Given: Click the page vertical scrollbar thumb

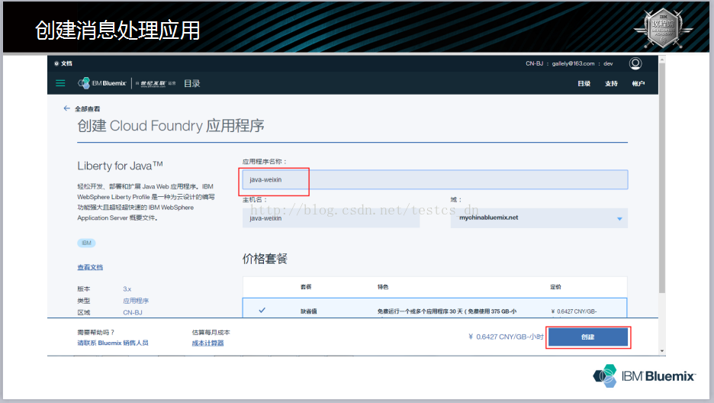Looking at the screenshot, I should click(x=662, y=178).
